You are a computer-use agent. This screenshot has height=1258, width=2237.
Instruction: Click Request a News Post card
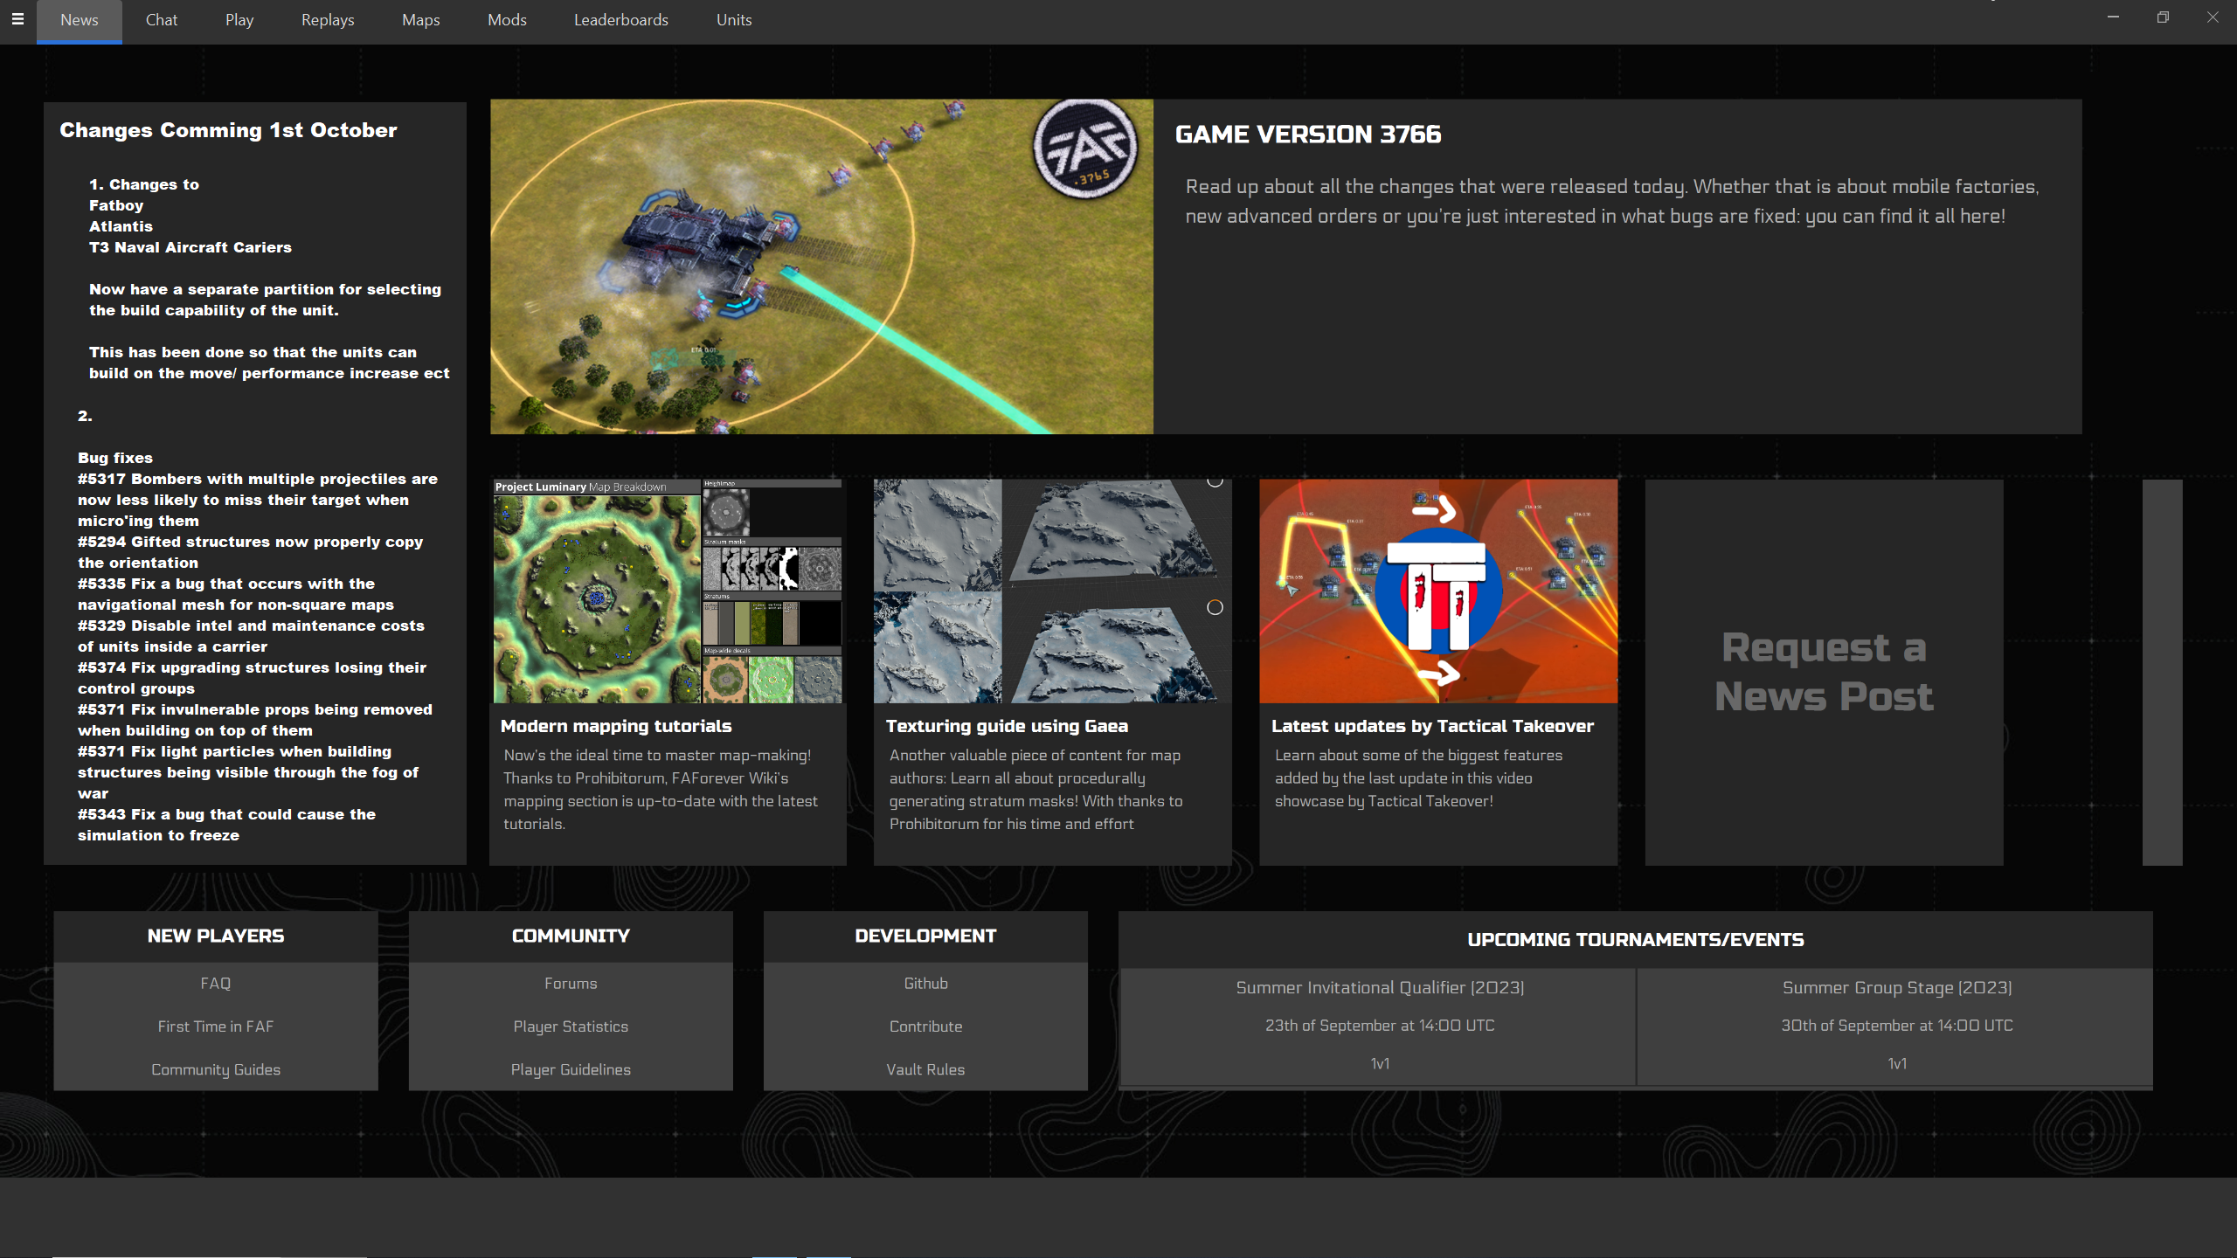click(1824, 672)
